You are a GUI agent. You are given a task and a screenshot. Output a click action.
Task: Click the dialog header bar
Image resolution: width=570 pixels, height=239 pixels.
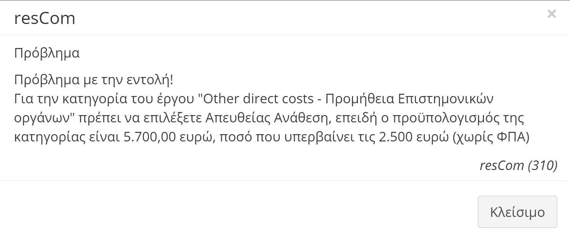point(285,17)
